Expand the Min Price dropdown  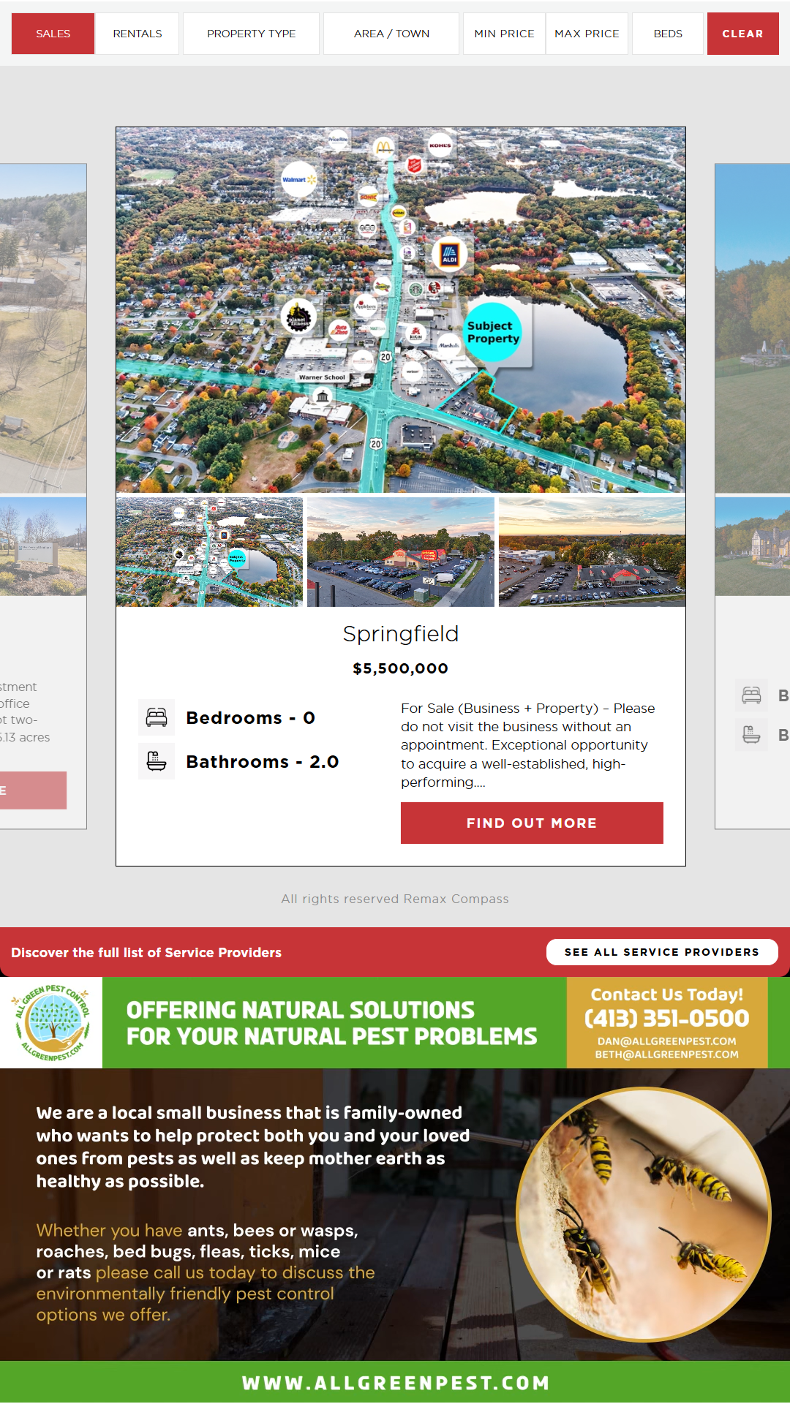(504, 34)
